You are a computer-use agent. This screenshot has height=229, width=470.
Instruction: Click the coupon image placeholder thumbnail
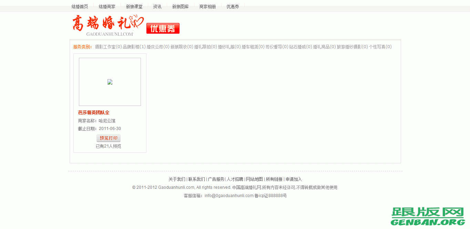(110, 82)
